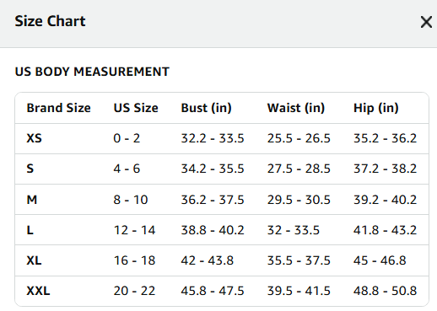The height and width of the screenshot is (311, 437).
Task: Click US size 20 - 22 cell
Action: 134,291
